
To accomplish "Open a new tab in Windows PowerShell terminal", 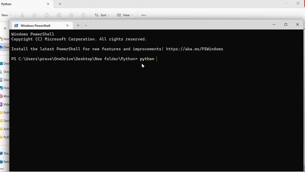I will click(78, 25).
